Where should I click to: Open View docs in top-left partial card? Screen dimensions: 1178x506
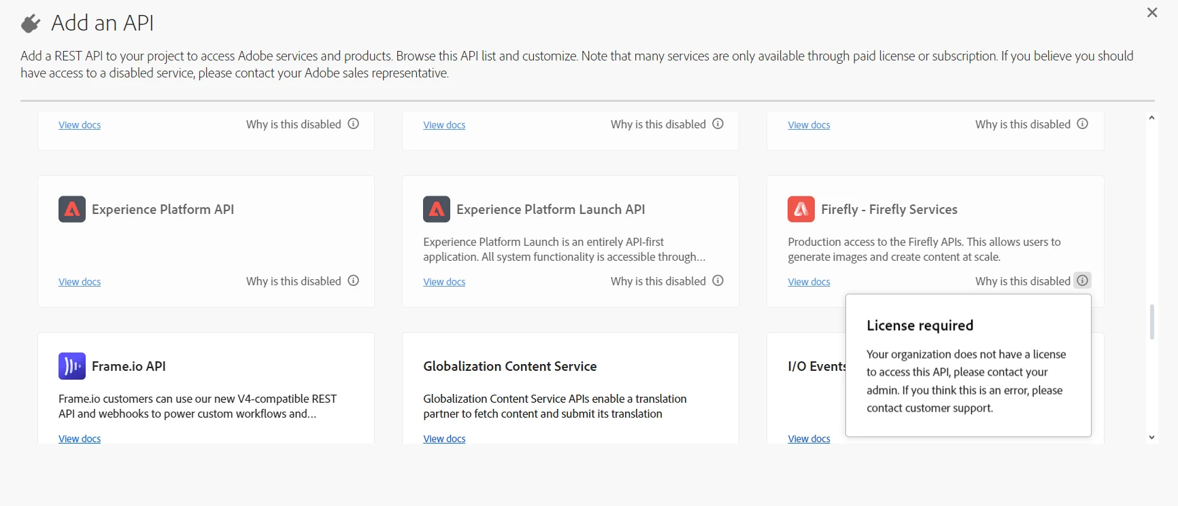click(x=80, y=125)
